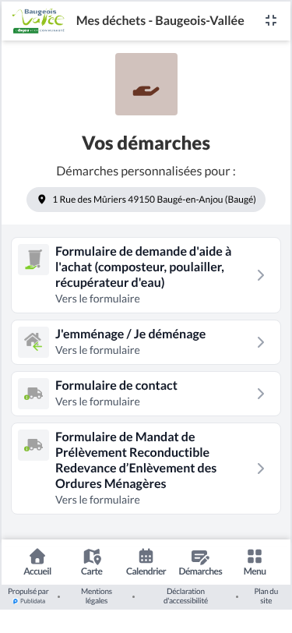Open the Menu grid icon
The width and height of the screenshot is (292, 633).
(255, 562)
